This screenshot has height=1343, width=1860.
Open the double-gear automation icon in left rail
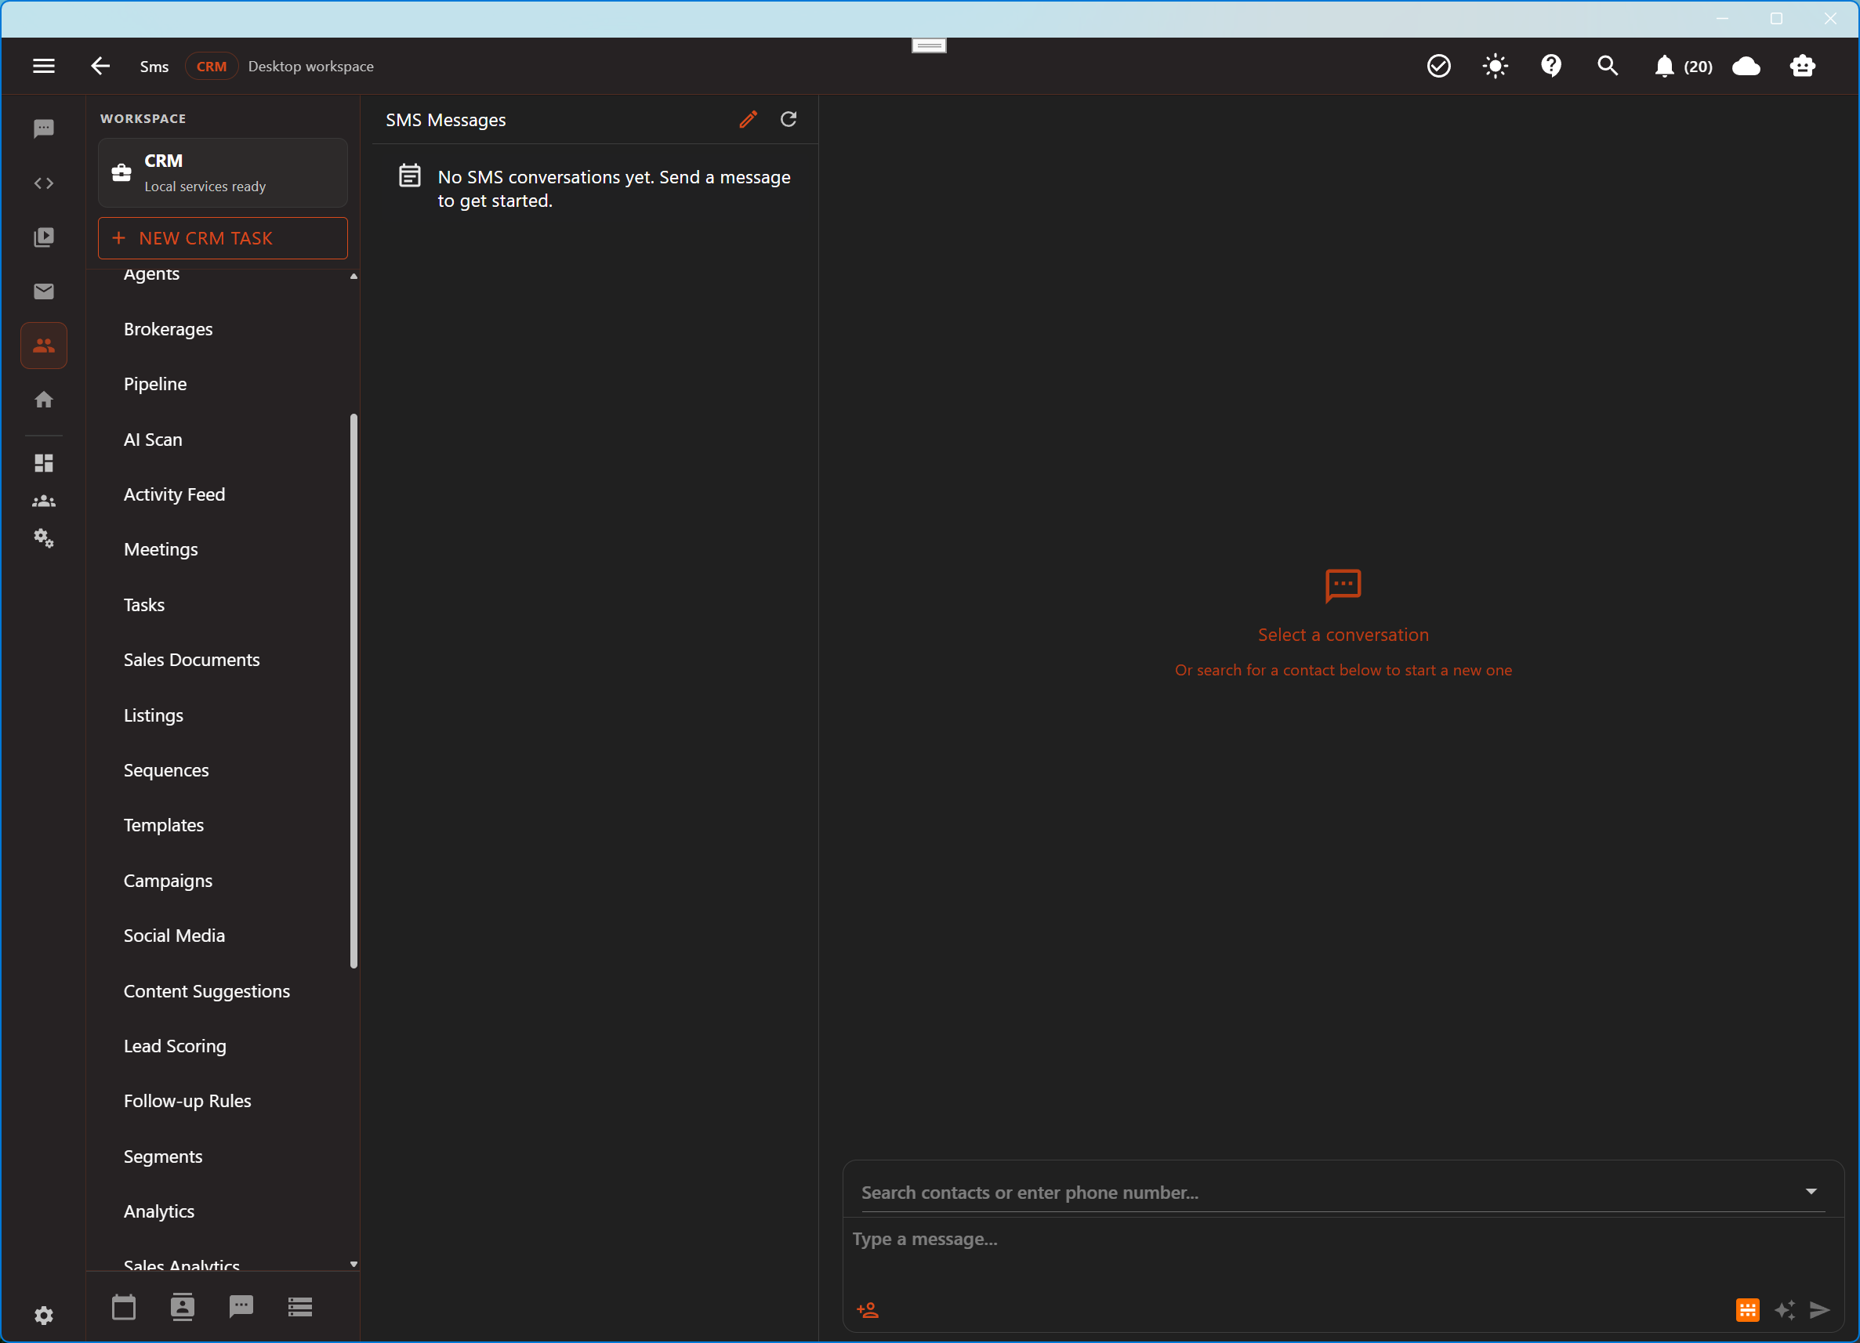click(43, 538)
